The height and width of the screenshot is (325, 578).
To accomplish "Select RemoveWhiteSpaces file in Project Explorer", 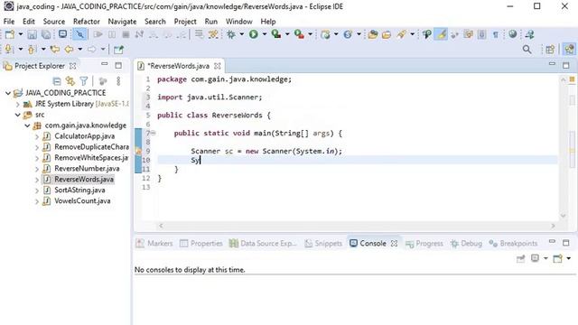I will 91,158.
